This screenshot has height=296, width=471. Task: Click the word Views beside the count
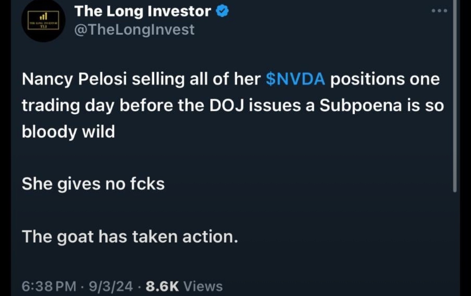pyautogui.click(x=203, y=286)
